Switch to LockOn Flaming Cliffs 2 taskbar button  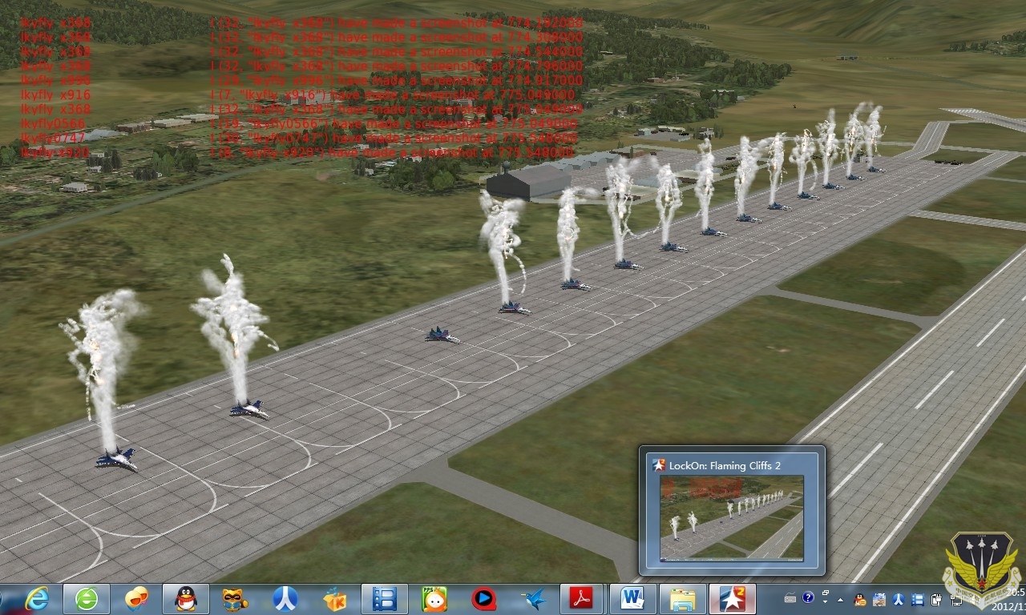(733, 599)
